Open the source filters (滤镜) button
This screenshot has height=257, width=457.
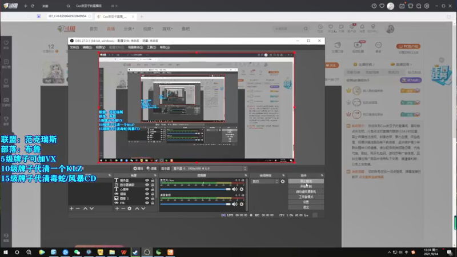pos(151,168)
